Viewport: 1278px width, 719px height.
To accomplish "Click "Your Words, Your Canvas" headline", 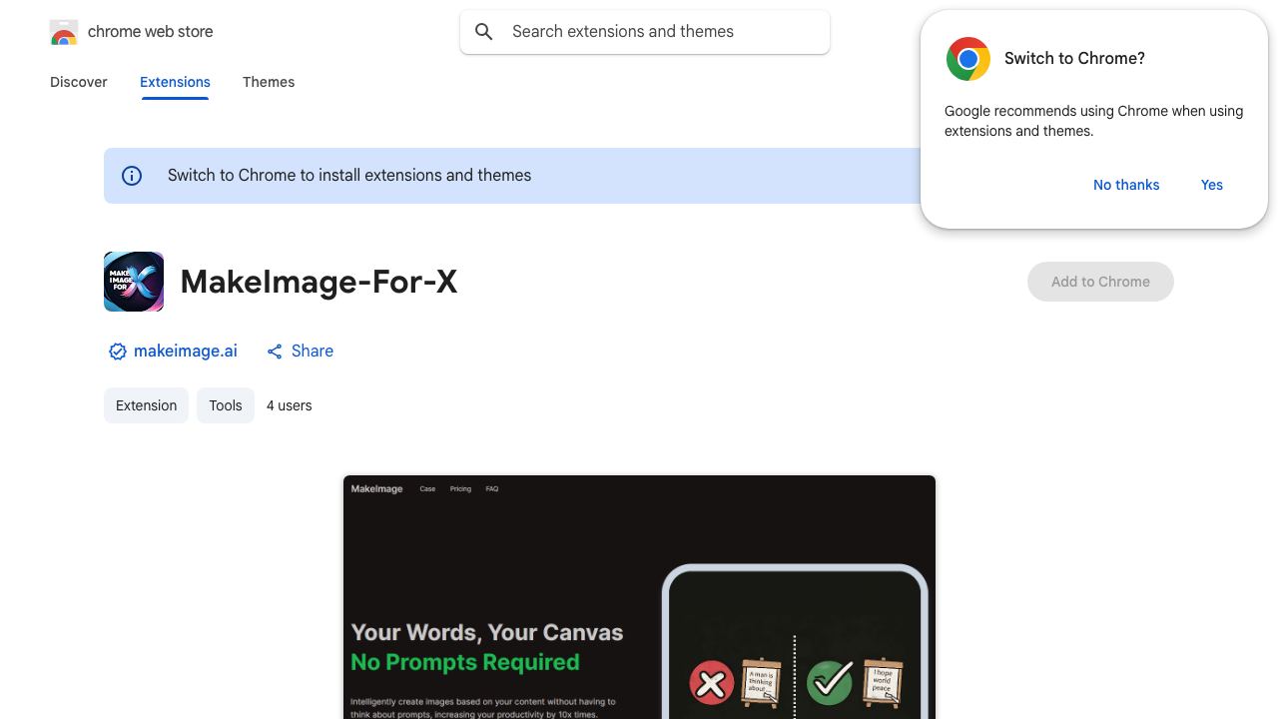I will tap(487, 632).
